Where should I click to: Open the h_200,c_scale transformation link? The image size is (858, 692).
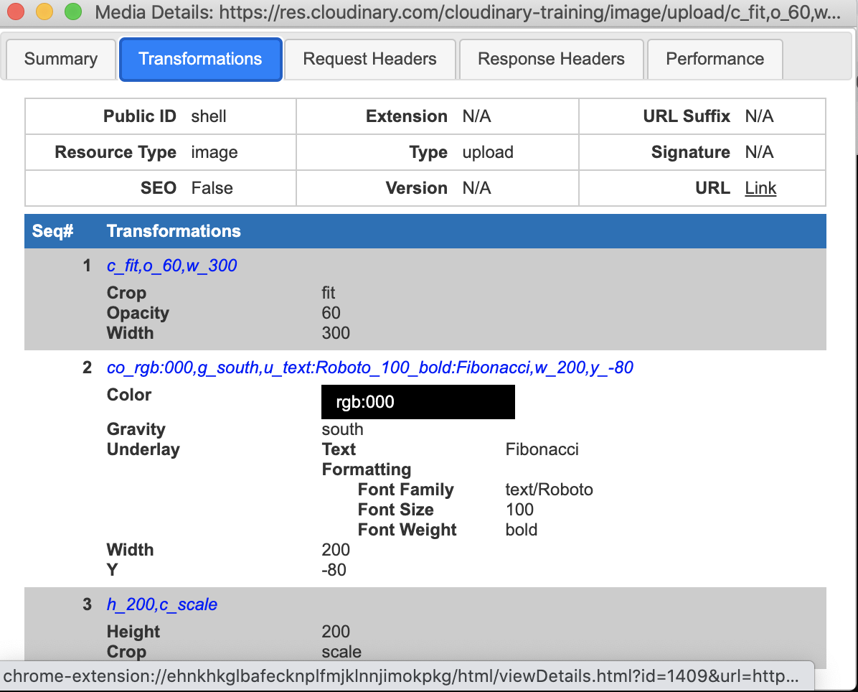161,604
